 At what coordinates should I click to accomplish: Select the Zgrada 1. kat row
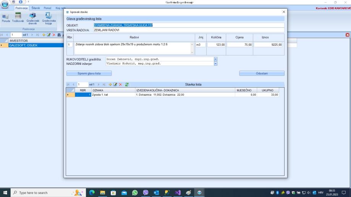tap(113, 94)
